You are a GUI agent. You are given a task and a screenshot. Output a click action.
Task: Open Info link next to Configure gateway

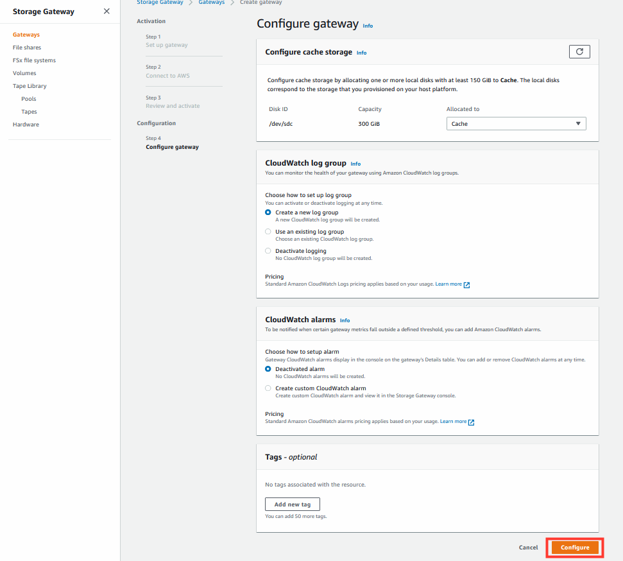tap(368, 26)
